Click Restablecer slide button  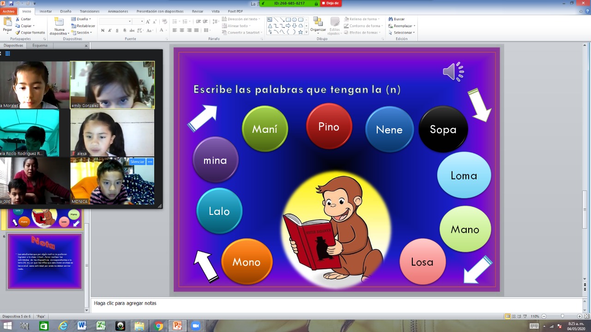[x=83, y=26]
